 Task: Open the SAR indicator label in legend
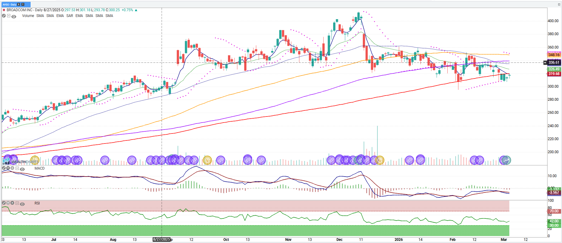[x=69, y=16]
